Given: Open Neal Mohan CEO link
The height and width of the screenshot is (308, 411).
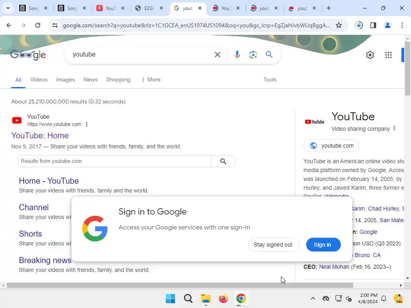Looking at the screenshot, I should point(334,267).
